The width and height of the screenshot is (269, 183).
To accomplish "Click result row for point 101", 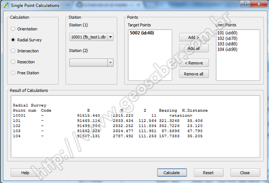I will click(x=108, y=121).
